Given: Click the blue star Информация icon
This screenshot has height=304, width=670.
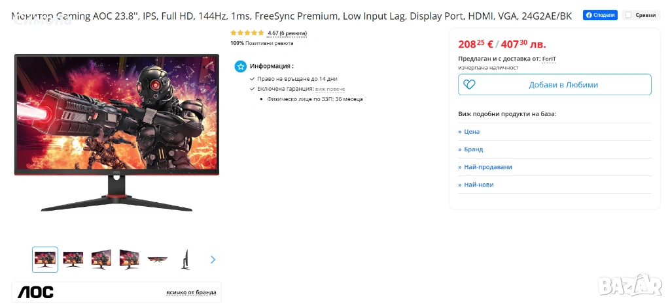Looking at the screenshot, I should [240, 66].
